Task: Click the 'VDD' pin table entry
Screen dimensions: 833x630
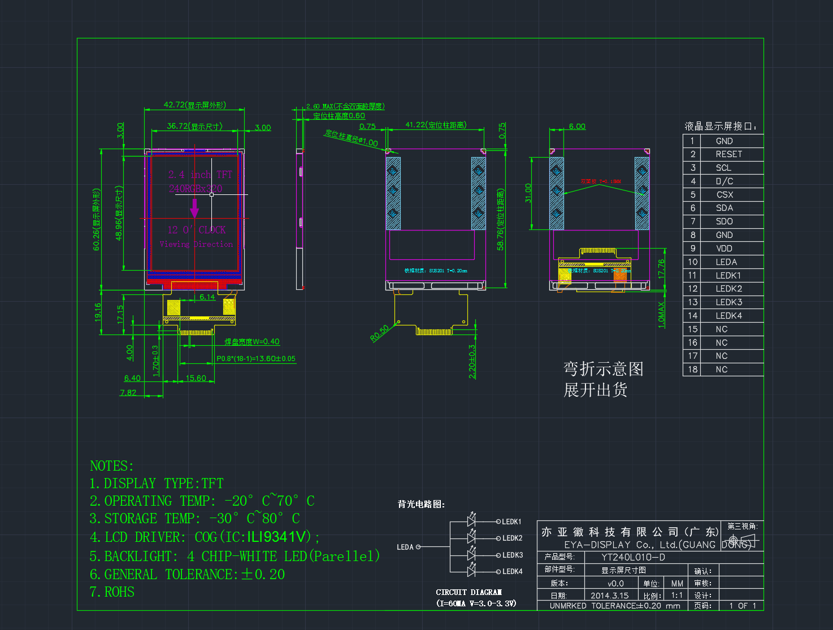Action: 724,249
